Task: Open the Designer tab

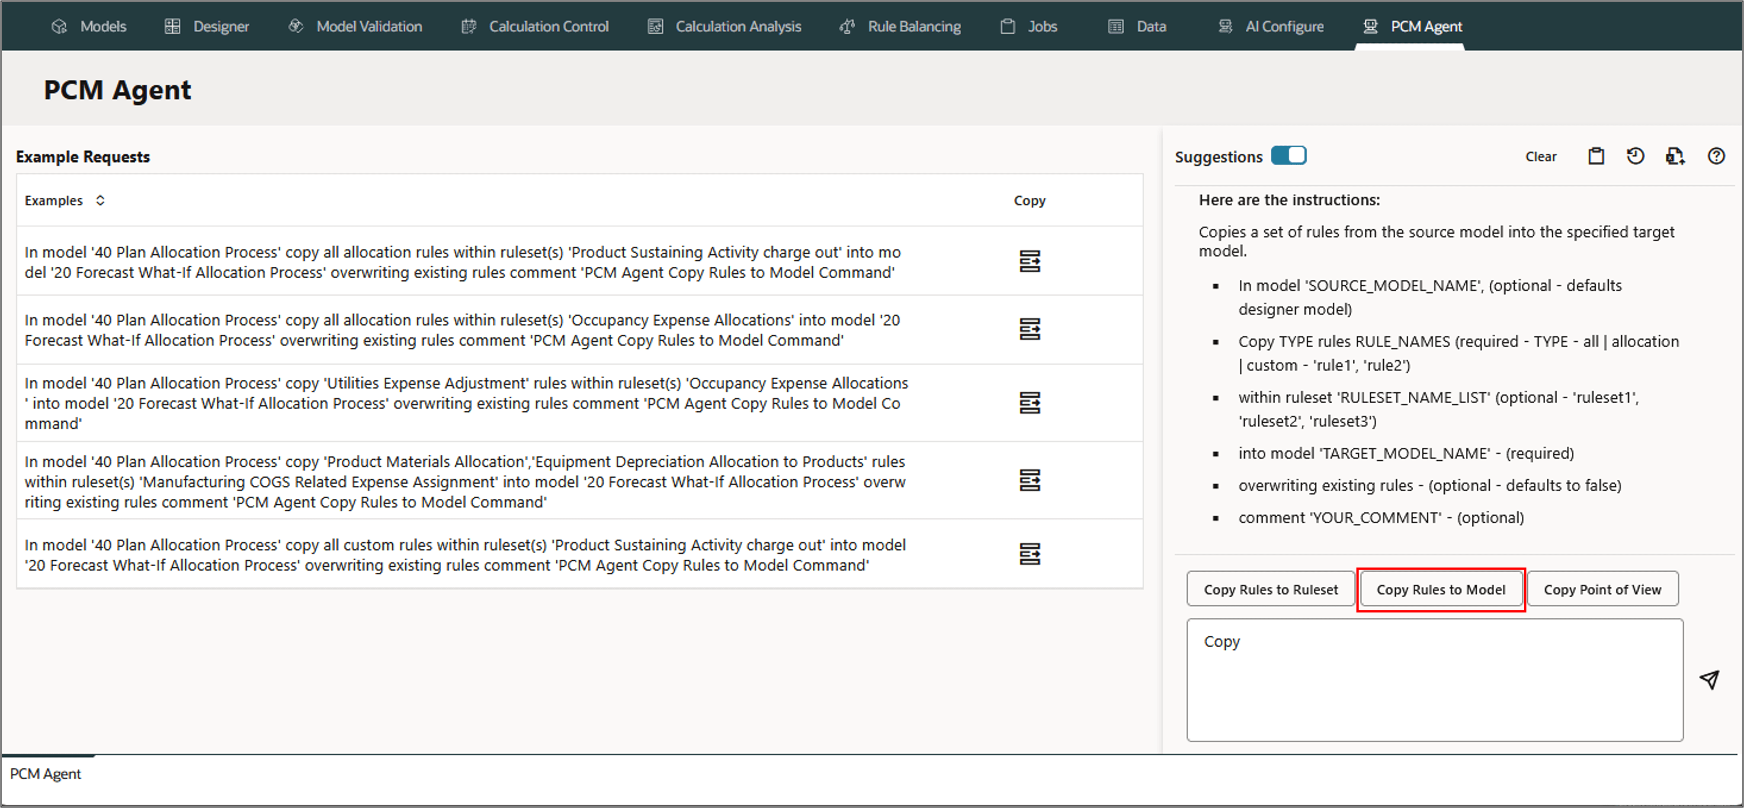Action: point(207,26)
